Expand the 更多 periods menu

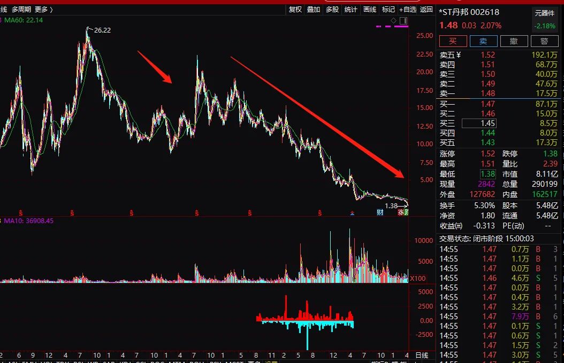tap(43, 9)
